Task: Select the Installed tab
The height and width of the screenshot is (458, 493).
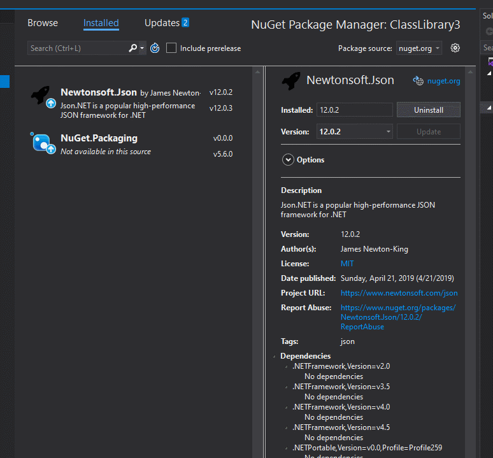Action: [x=101, y=23]
